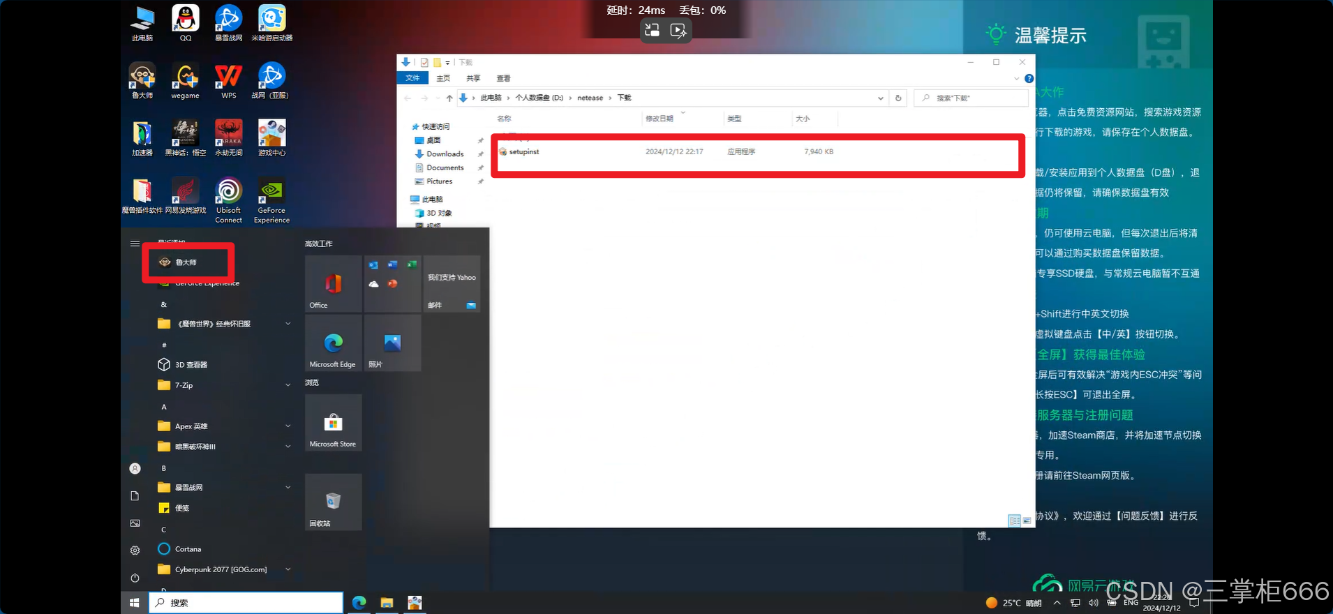Open 网易发烧游戏 desktop shortcut
Image resolution: width=1333 pixels, height=614 pixels.
[x=186, y=195]
